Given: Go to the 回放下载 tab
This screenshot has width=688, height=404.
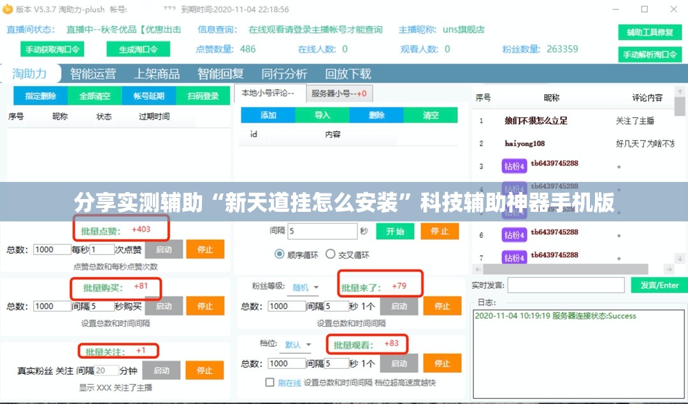Looking at the screenshot, I should click(348, 74).
